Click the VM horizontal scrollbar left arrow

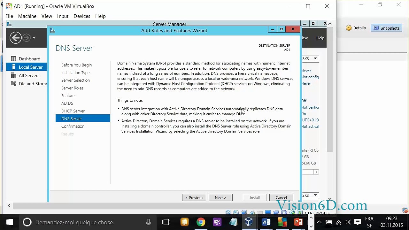9,206
